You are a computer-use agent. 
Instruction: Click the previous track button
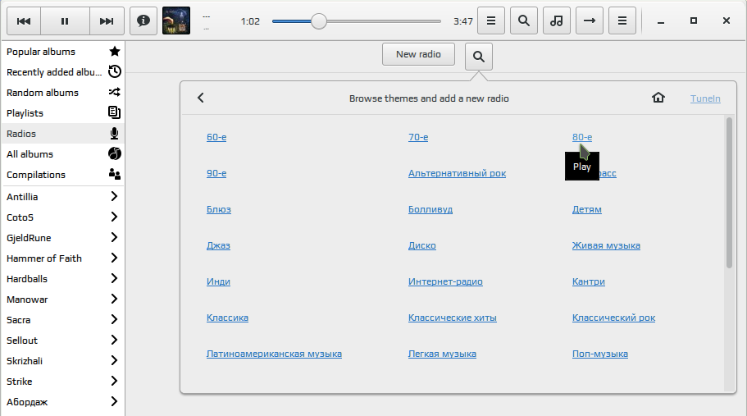pos(24,21)
